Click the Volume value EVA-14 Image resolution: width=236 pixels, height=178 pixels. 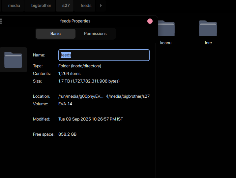point(65,104)
